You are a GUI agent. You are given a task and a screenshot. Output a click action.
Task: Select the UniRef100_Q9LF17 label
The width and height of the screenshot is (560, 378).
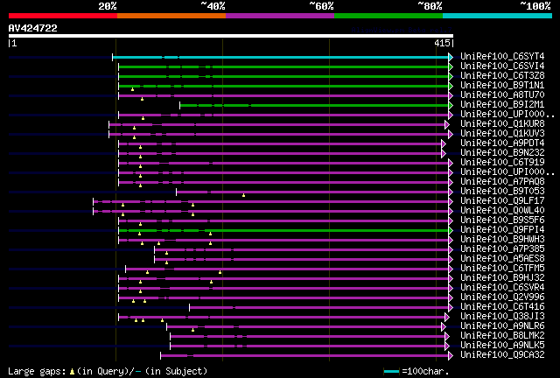(502, 200)
